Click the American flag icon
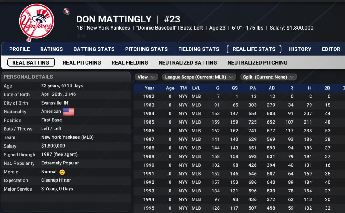345x213 pixels. (68, 112)
